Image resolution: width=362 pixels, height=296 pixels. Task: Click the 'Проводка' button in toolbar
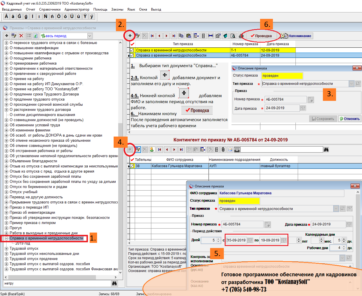(x=261, y=36)
